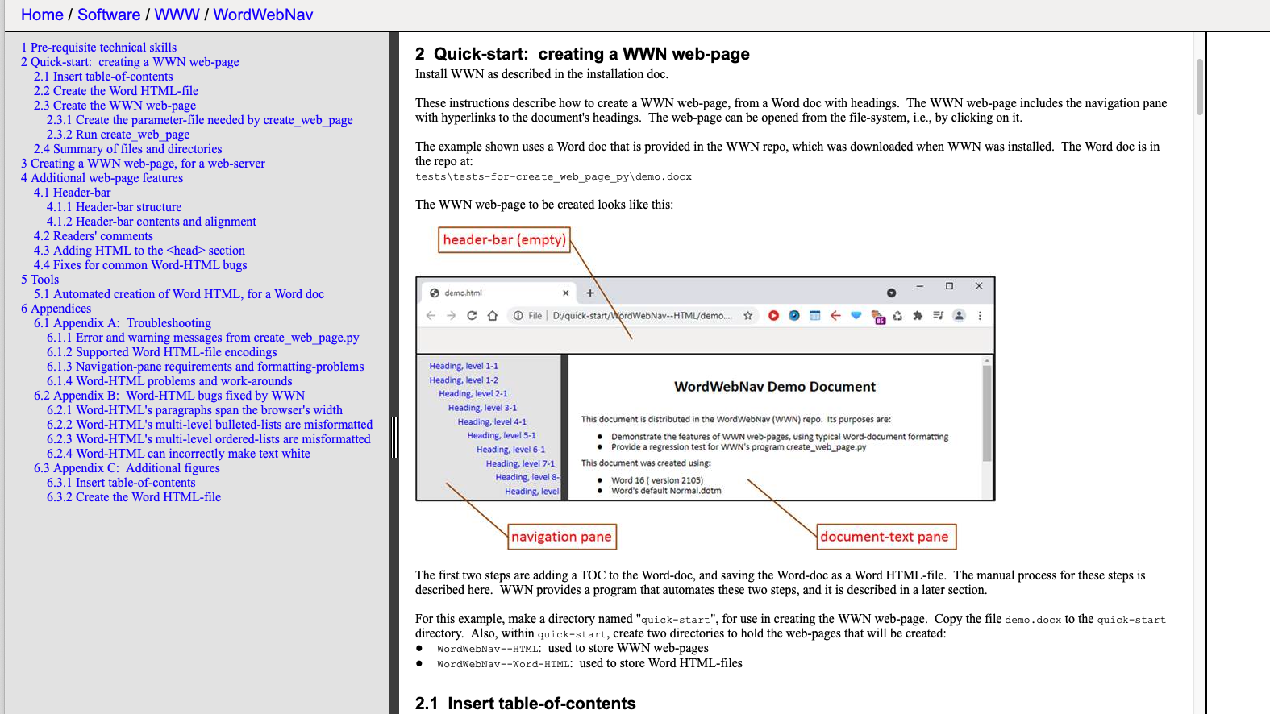Viewport: 1270px width, 714px height.
Task: Select 6.3.2 Create the Word HTML-file
Action: (x=134, y=497)
